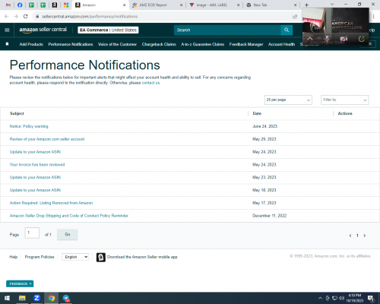Reload the current page
The height and width of the screenshot is (304, 380).
pyautogui.click(x=26, y=16)
